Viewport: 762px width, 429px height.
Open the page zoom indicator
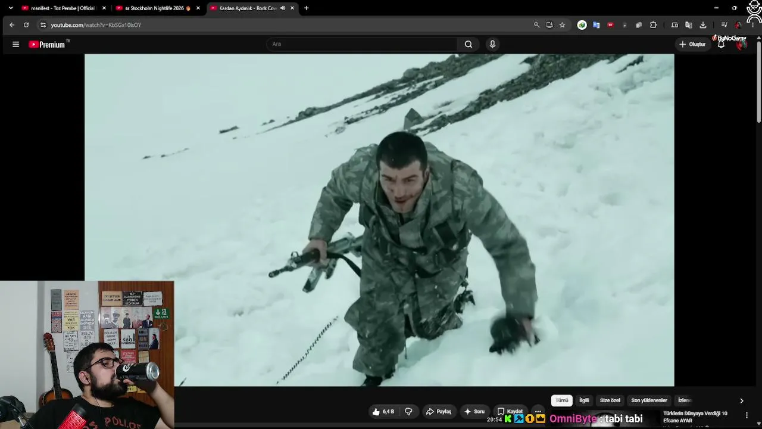pos(536,25)
